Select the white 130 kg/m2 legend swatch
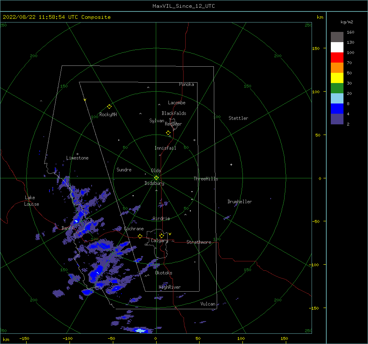Screen dimensions: 368x344 pyautogui.click(x=337, y=47)
